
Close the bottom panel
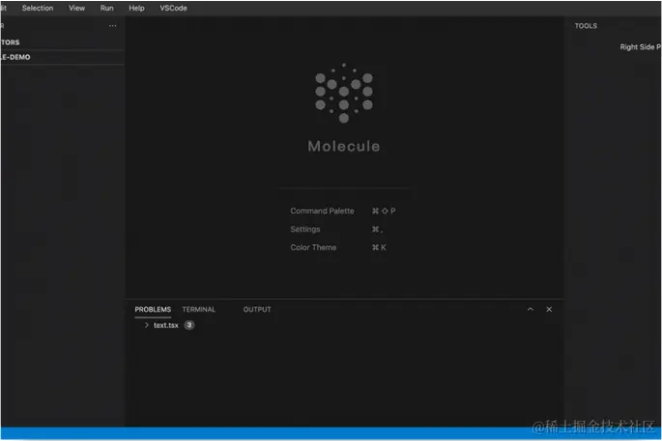(x=549, y=309)
